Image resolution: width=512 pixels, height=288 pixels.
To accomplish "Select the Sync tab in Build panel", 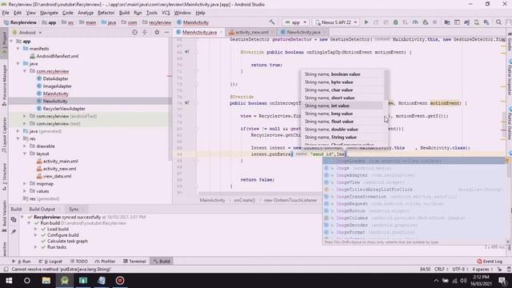I will tap(74, 209).
